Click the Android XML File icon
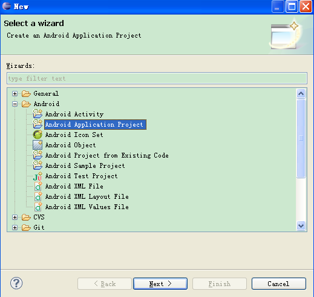Viewport: 314px width, 297px height. (38, 186)
